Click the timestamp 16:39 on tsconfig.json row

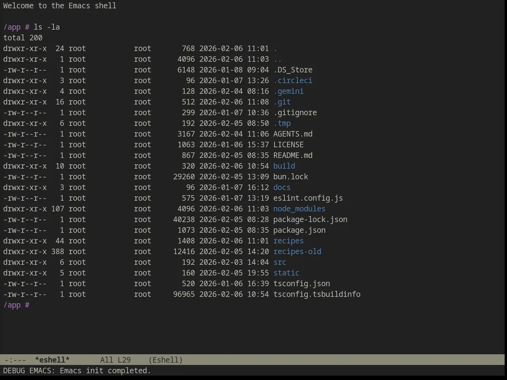(258, 283)
